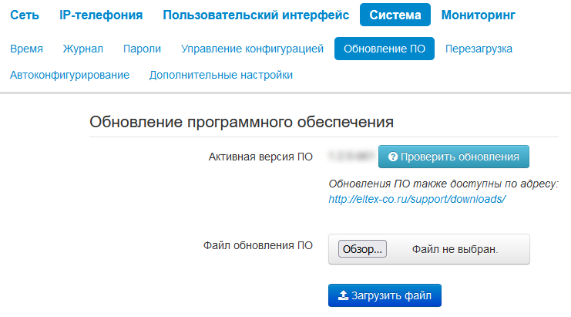This screenshot has width=571, height=317.
Task: Open the Время submenu
Action: click(x=26, y=49)
